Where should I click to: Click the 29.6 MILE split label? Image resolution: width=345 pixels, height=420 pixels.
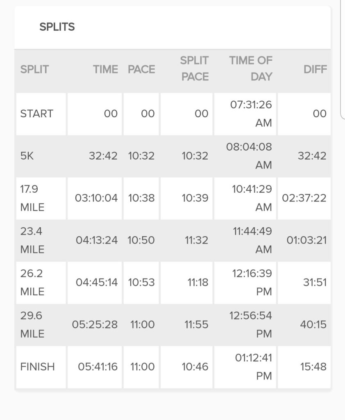(32, 325)
